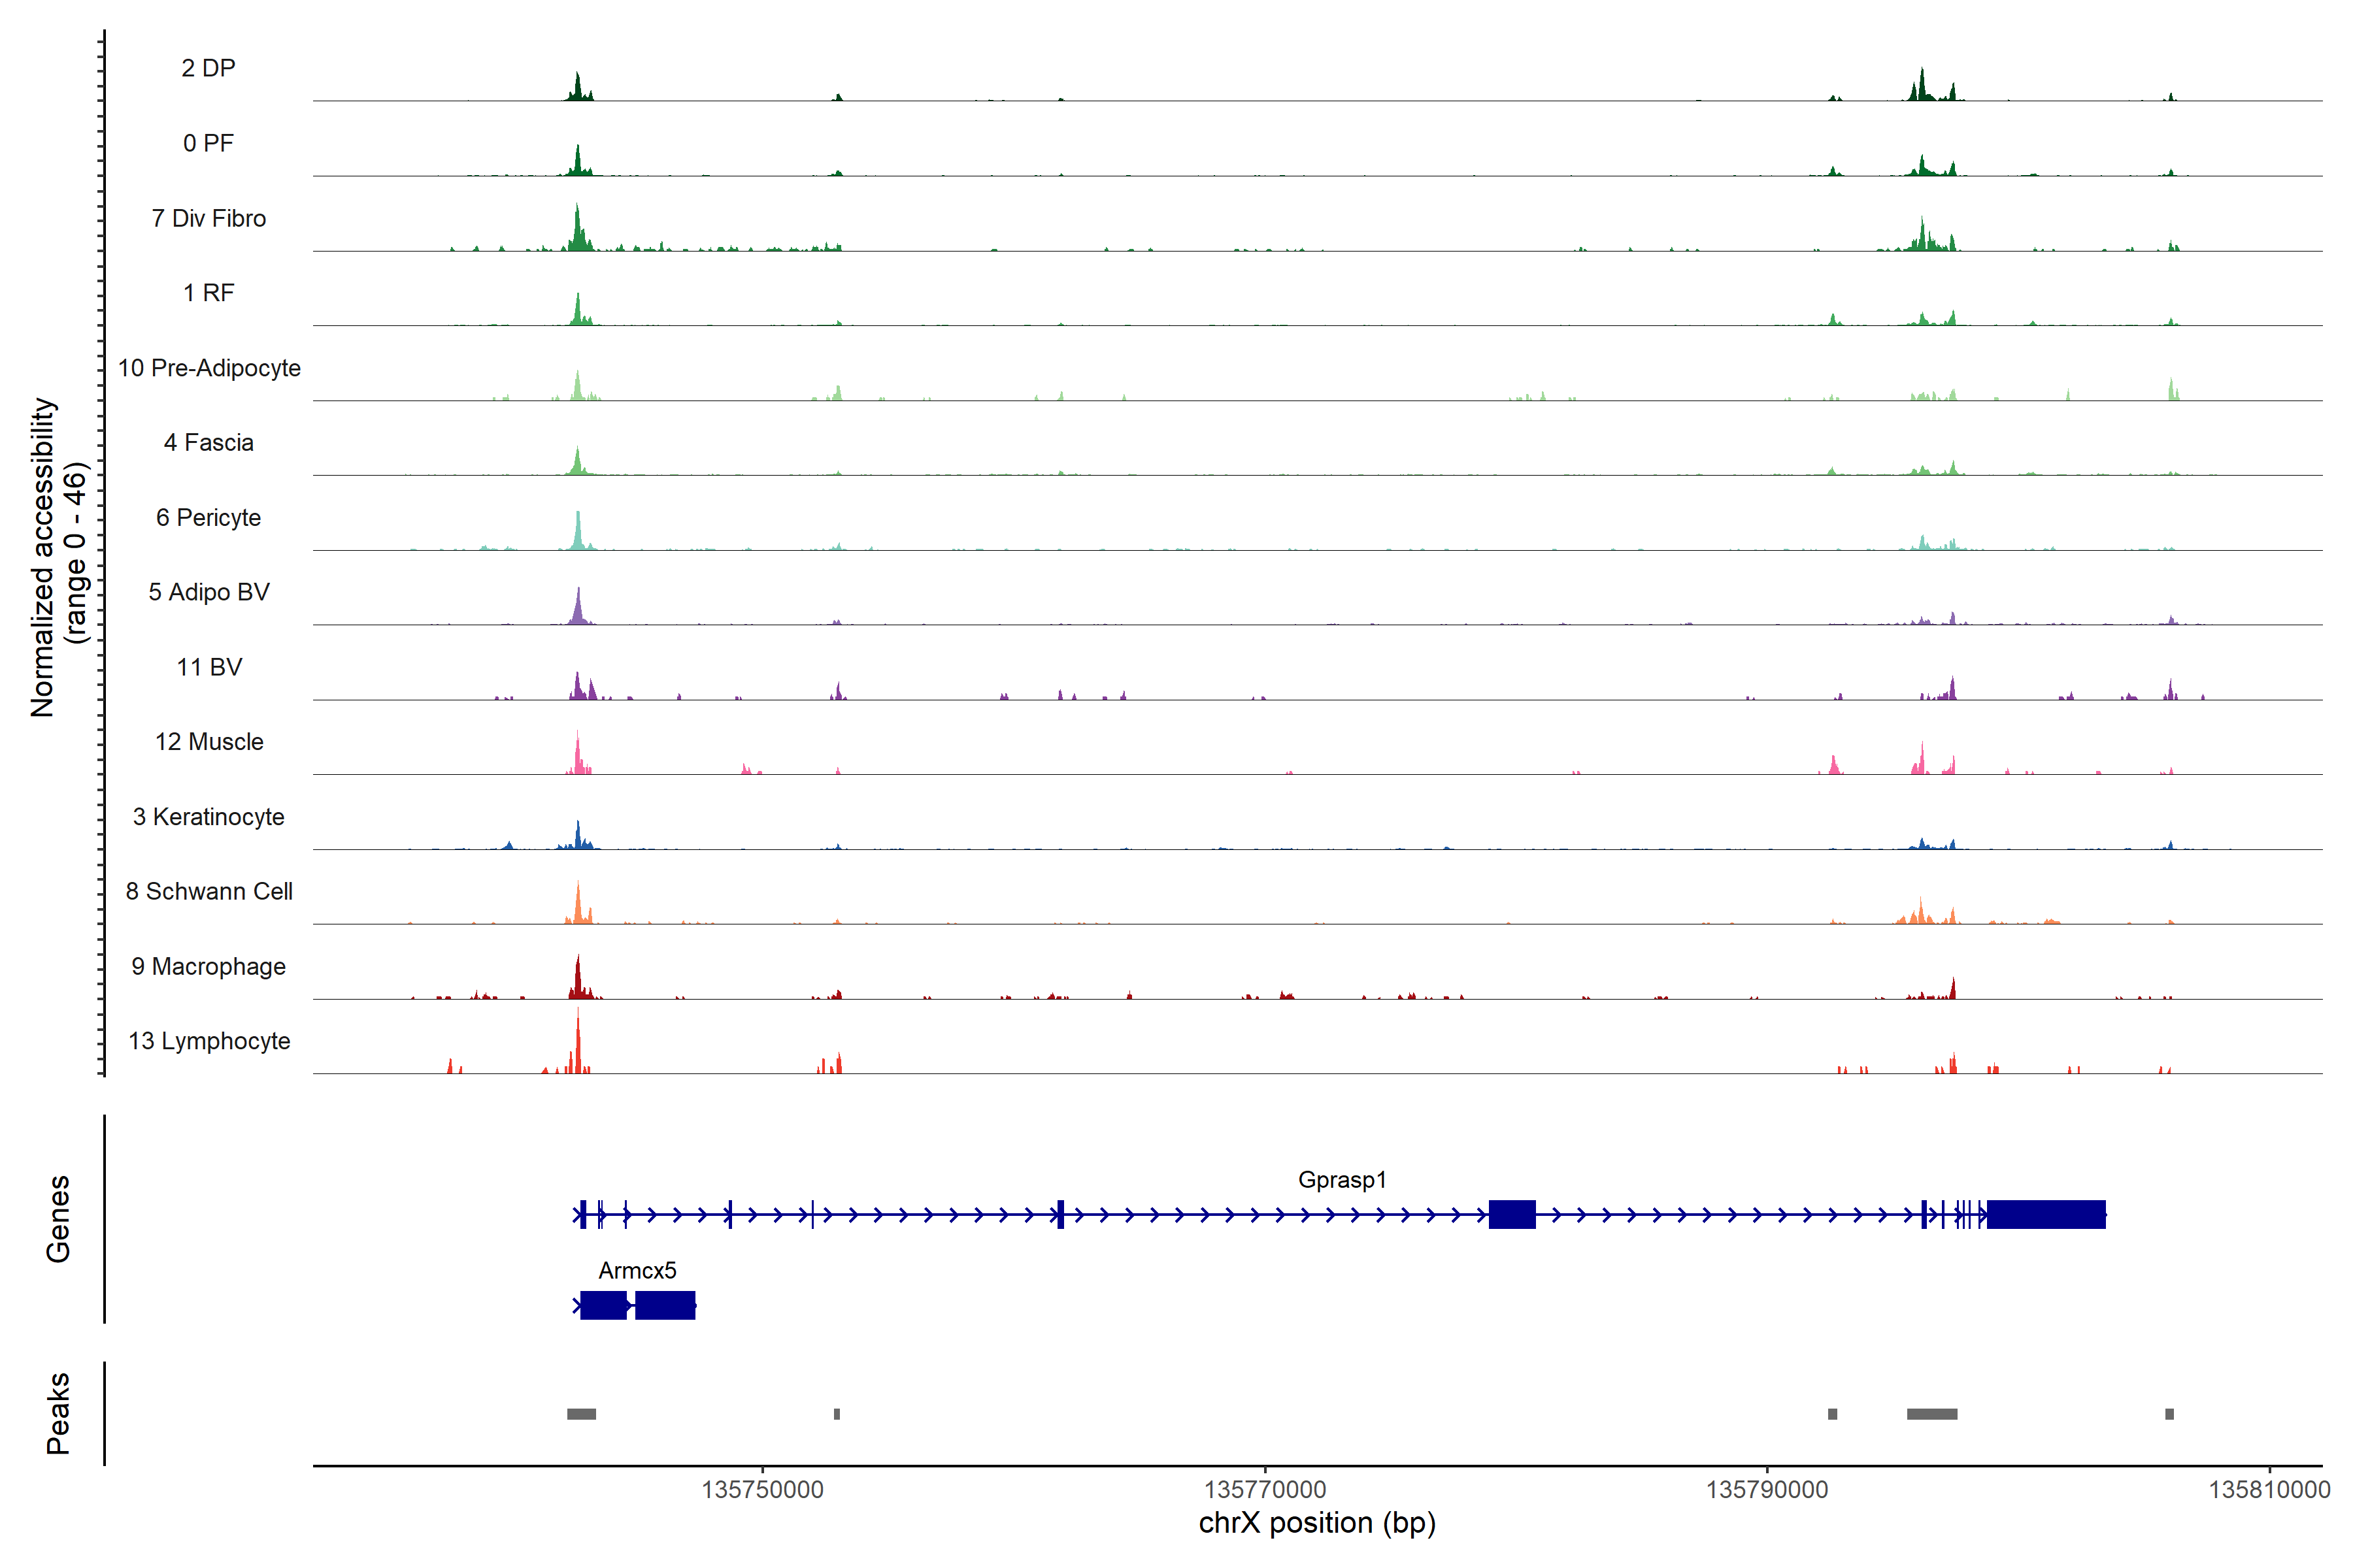Click the first Armcx5 exon block
Screen dimensions: 2353x1568
point(603,1305)
